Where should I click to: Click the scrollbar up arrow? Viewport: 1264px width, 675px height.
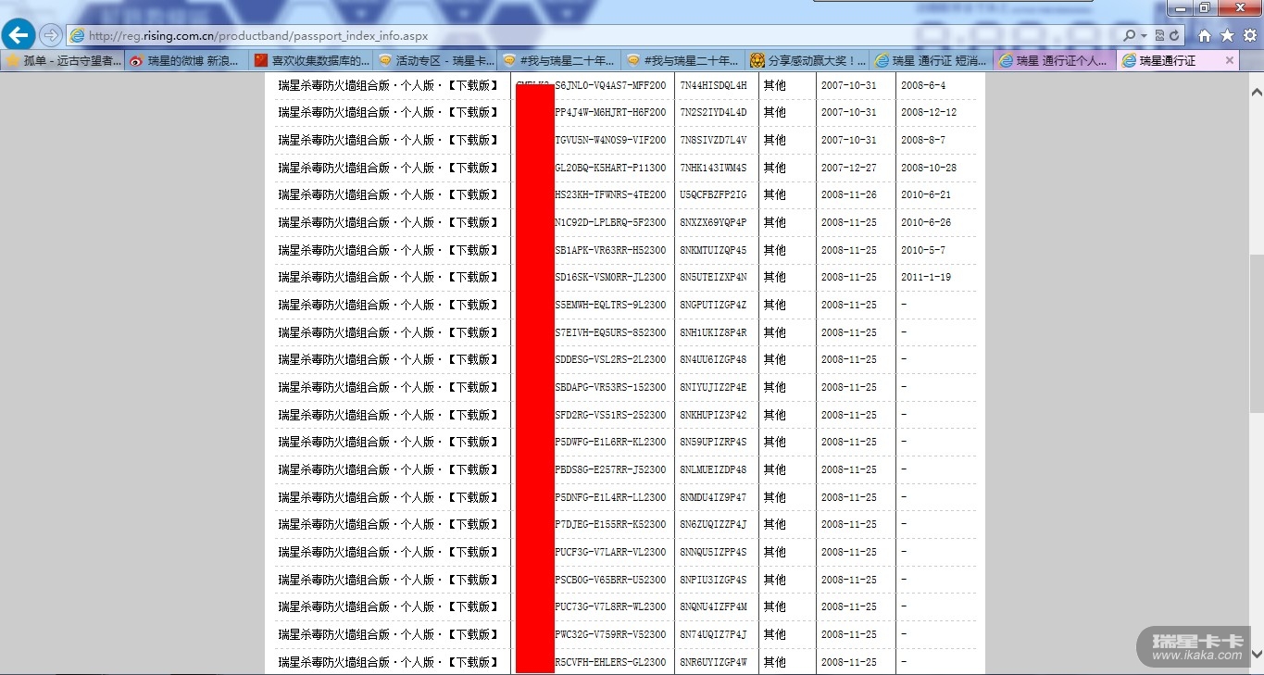(1257, 93)
